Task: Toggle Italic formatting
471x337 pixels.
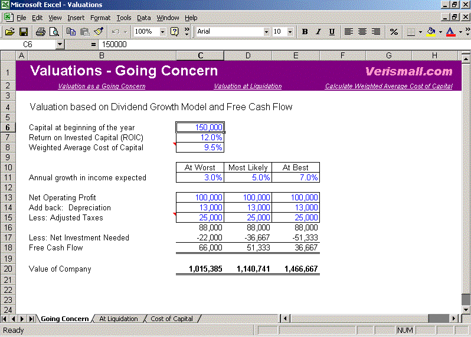Action: [318, 31]
